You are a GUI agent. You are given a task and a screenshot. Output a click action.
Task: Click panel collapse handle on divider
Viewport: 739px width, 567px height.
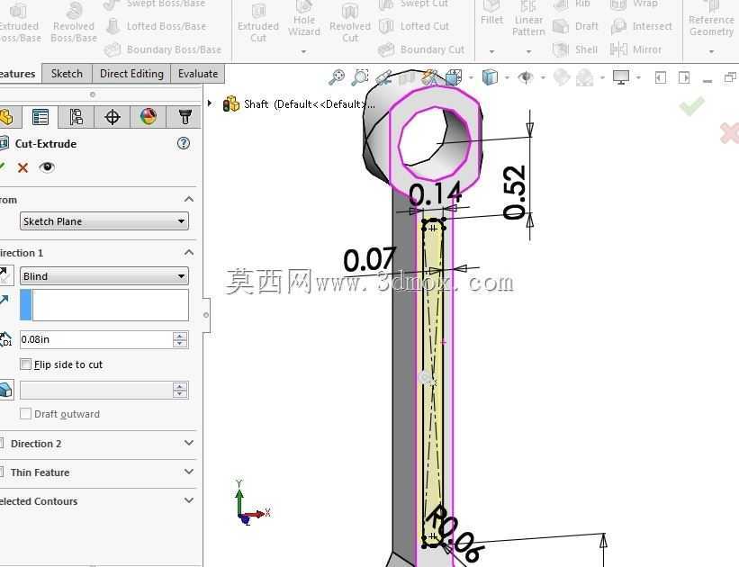click(x=206, y=315)
